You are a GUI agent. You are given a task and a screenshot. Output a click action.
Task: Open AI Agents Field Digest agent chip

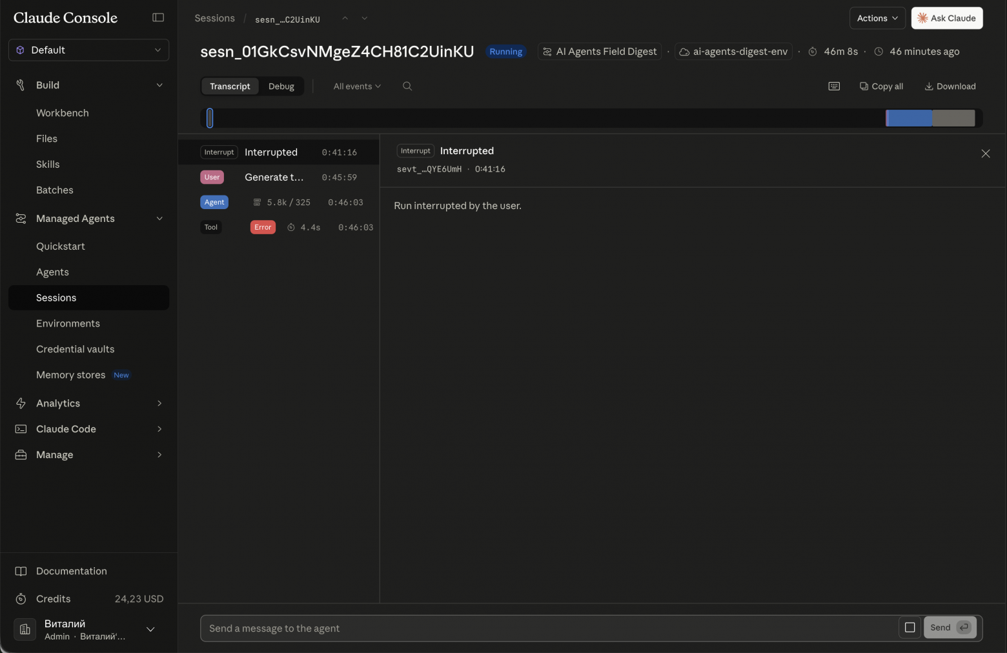(x=600, y=52)
